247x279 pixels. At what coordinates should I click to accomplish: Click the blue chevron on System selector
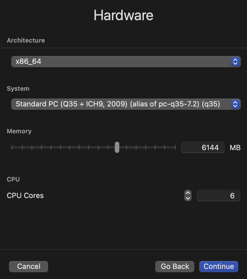[235, 104]
